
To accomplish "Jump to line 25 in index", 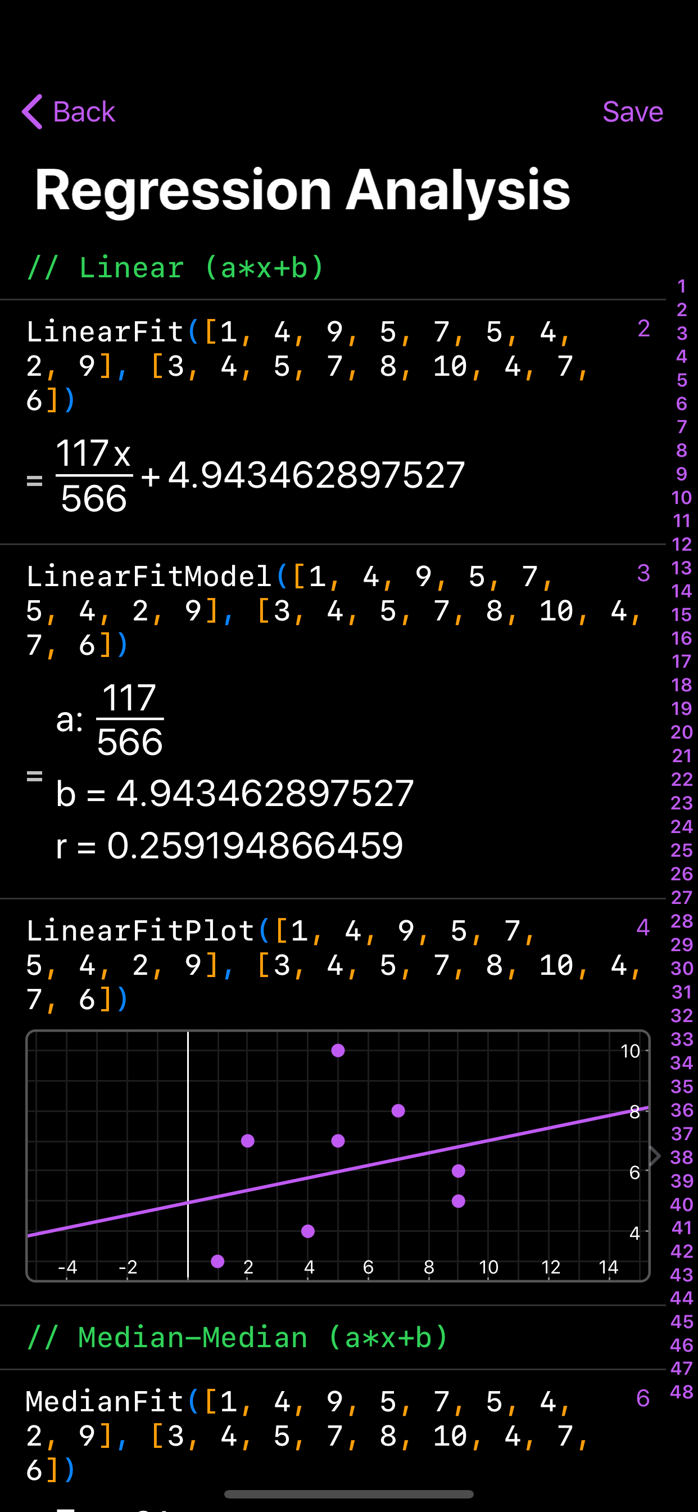I will tap(682, 850).
